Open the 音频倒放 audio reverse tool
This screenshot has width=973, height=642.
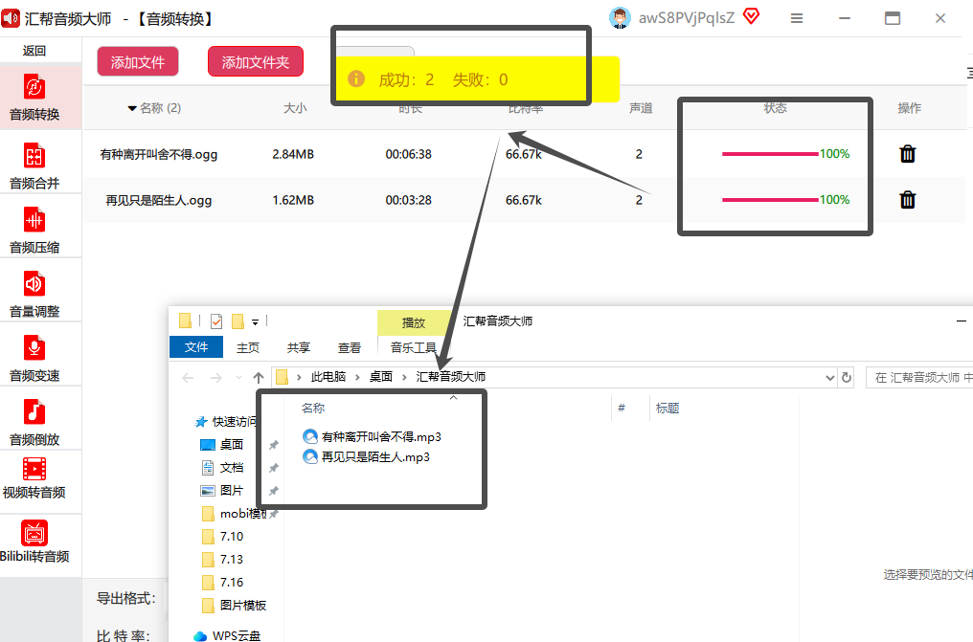coord(34,423)
